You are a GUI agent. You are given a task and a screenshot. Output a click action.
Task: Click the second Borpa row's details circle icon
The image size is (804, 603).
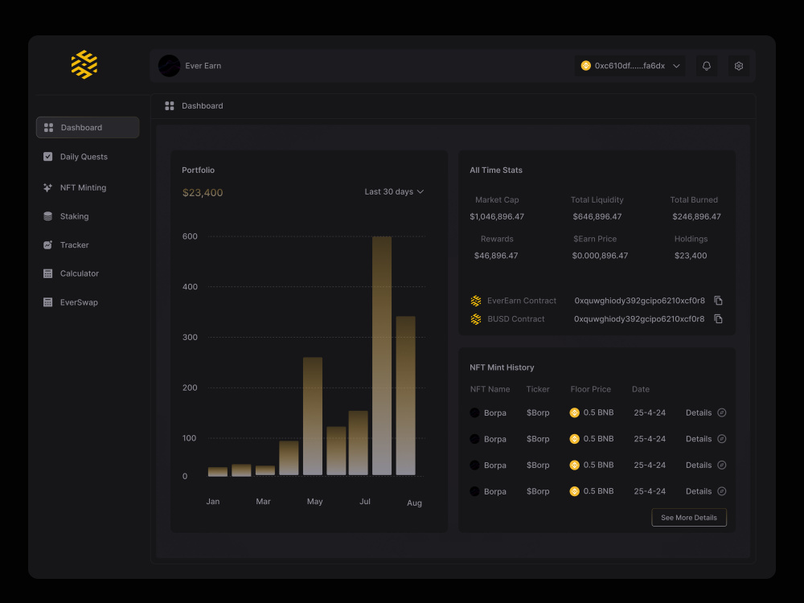point(721,439)
